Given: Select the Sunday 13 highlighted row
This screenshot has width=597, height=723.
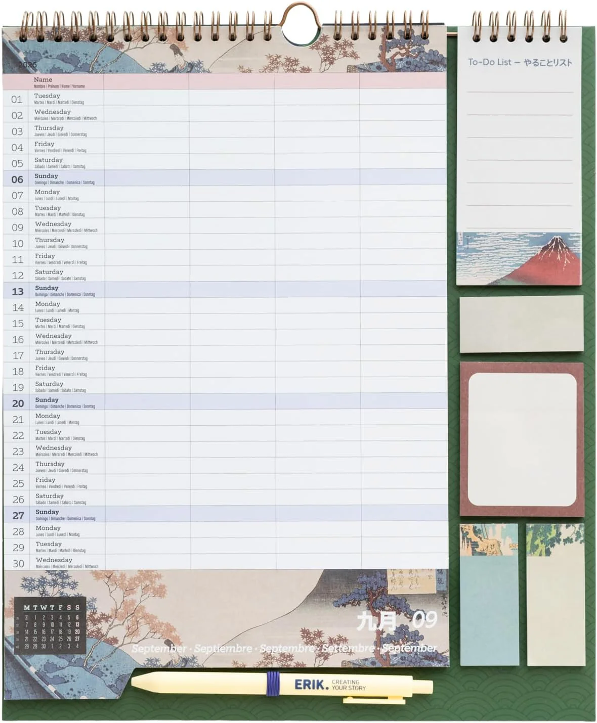Looking at the screenshot, I should pos(226,290).
